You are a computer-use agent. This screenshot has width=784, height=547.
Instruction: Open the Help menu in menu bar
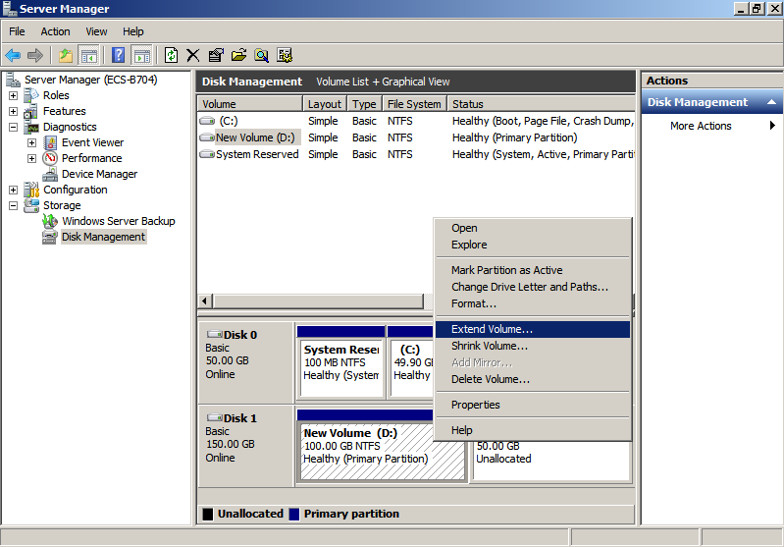pyautogui.click(x=133, y=31)
